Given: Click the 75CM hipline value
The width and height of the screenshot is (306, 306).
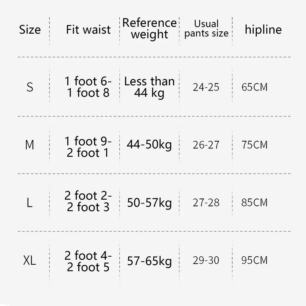Looking at the screenshot, I should [x=255, y=145].
